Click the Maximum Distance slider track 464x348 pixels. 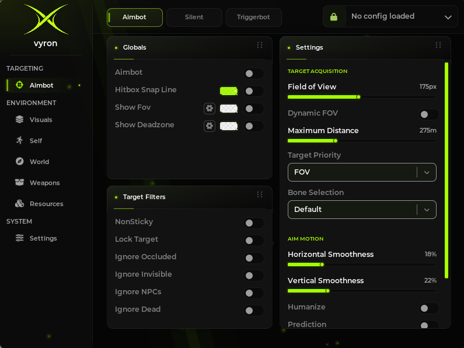click(362, 141)
